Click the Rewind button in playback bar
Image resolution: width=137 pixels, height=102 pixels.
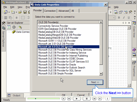pyautogui.click(x=69, y=98)
